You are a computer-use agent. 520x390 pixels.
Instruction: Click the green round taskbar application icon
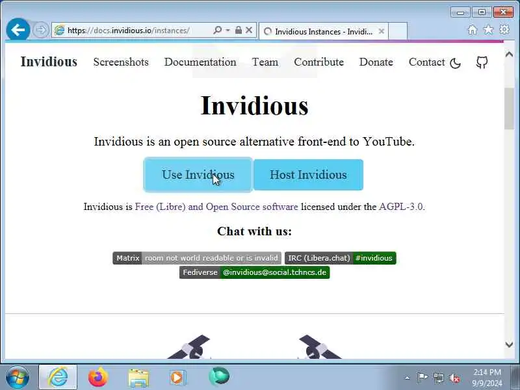pos(219,376)
